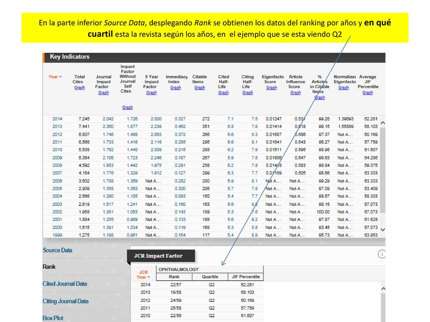This screenshot has width=430, height=322.
Task: Select Rank in the side menu
Action: click(x=49, y=267)
